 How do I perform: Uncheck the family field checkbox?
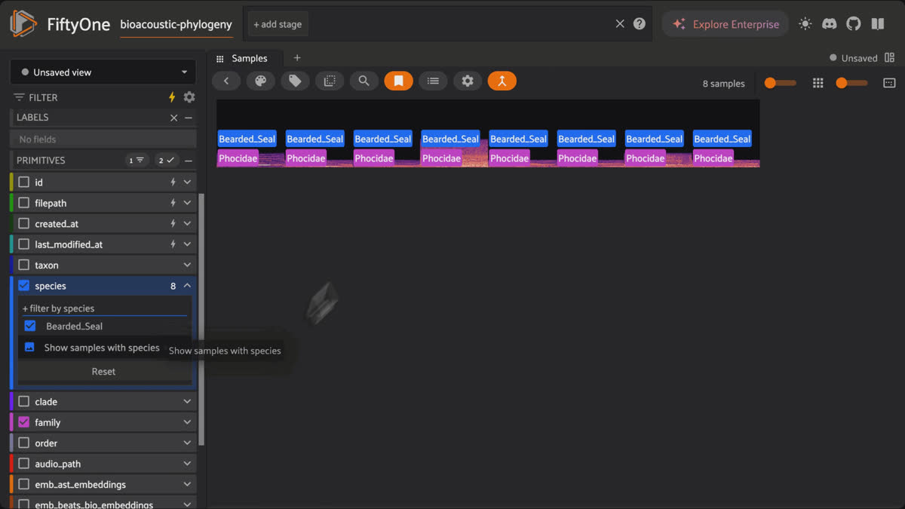pos(23,422)
